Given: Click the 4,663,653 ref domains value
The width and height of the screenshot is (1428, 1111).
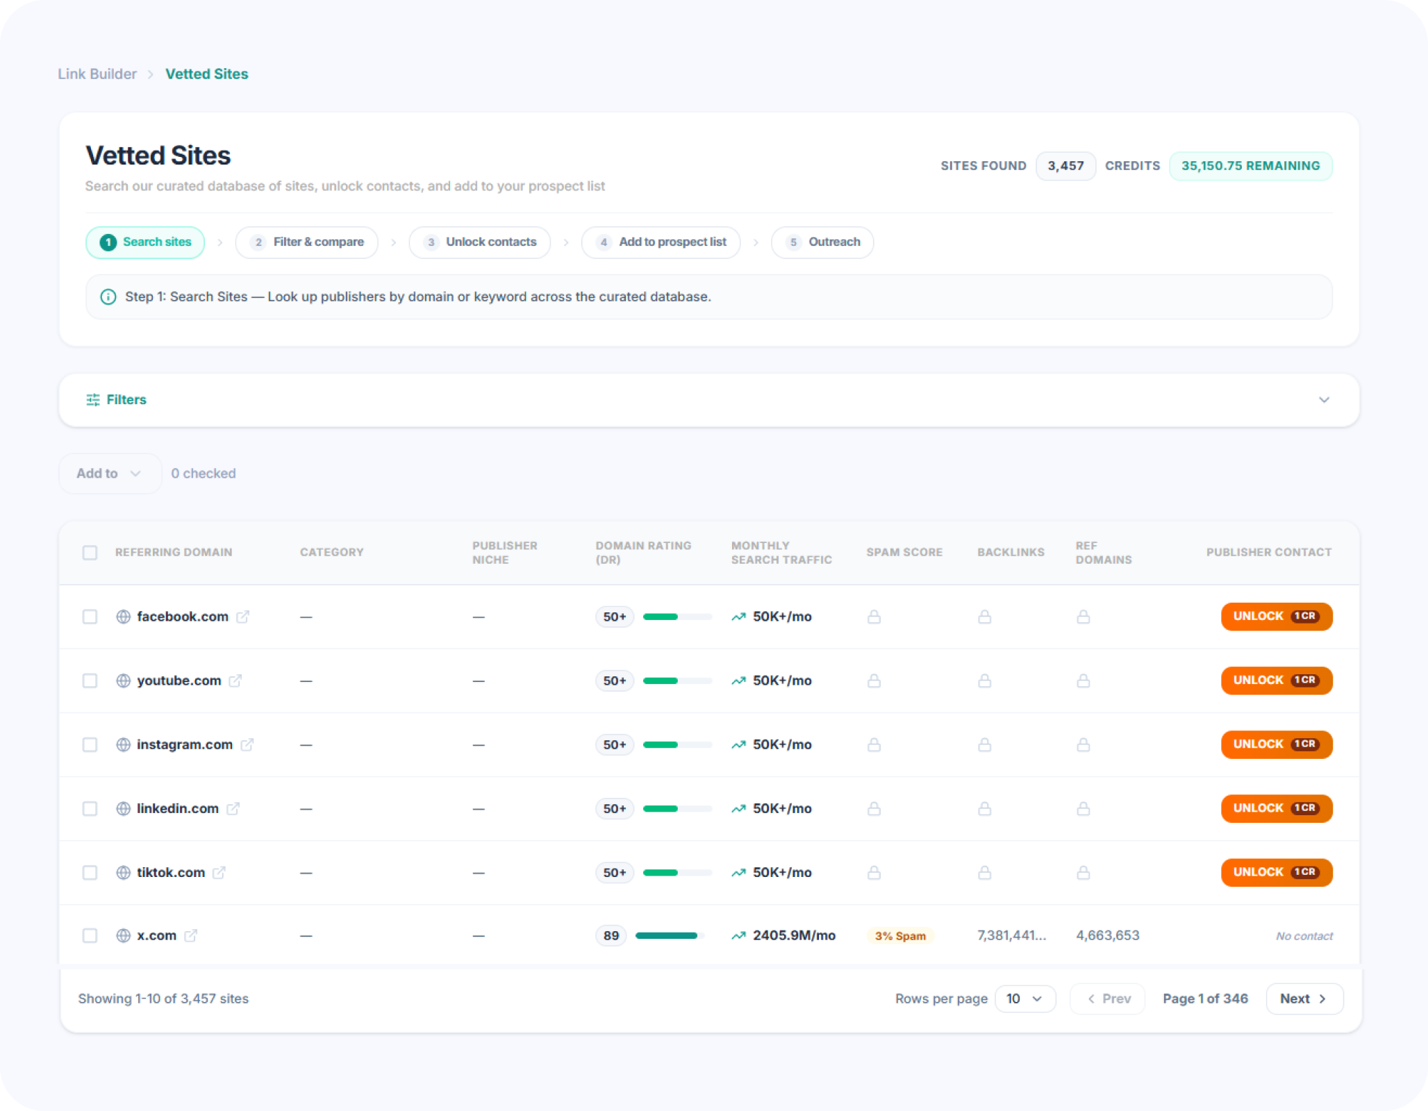Looking at the screenshot, I should (1108, 935).
